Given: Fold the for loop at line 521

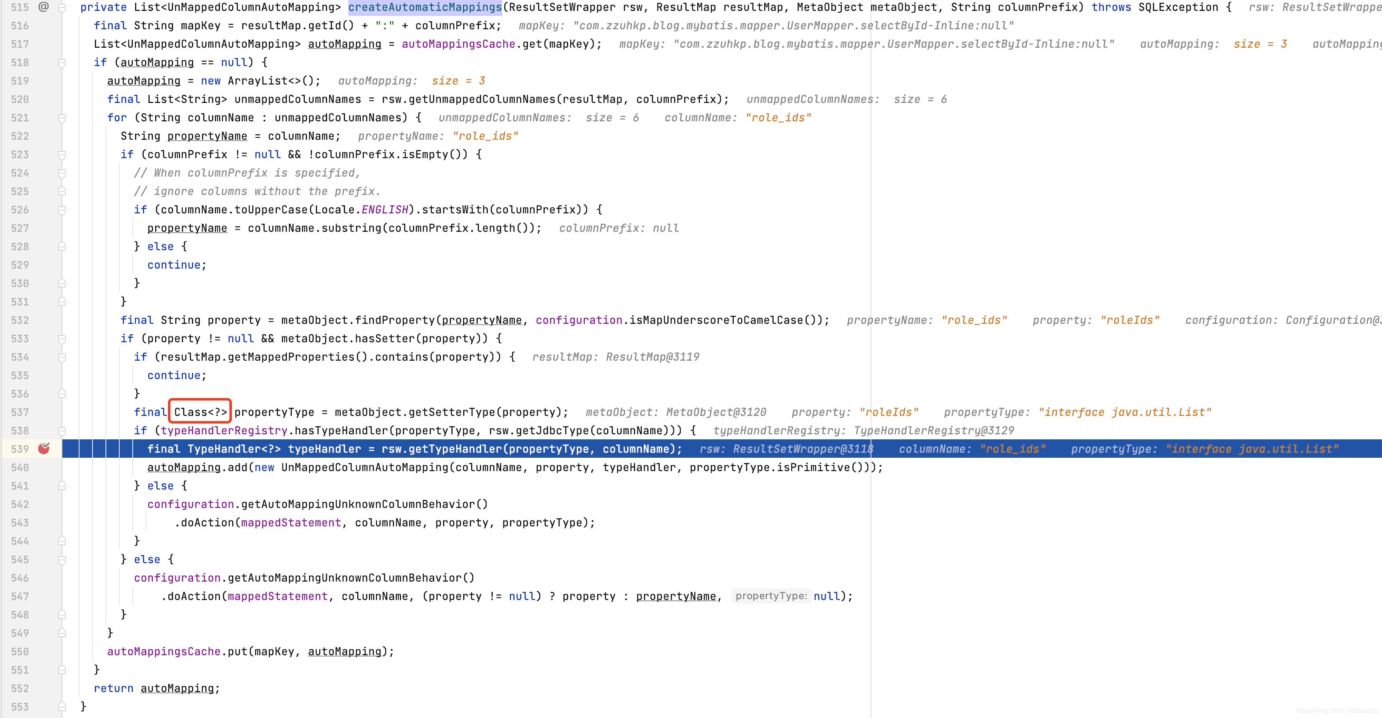Looking at the screenshot, I should point(62,118).
